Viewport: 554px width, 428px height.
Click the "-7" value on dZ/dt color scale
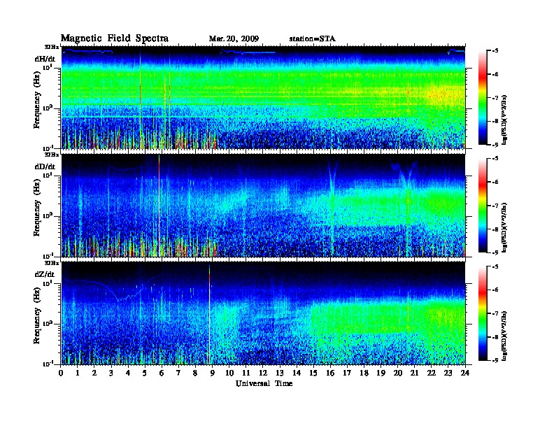(495, 313)
